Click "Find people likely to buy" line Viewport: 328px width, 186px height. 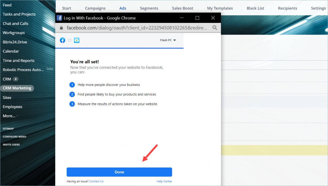click(117, 94)
